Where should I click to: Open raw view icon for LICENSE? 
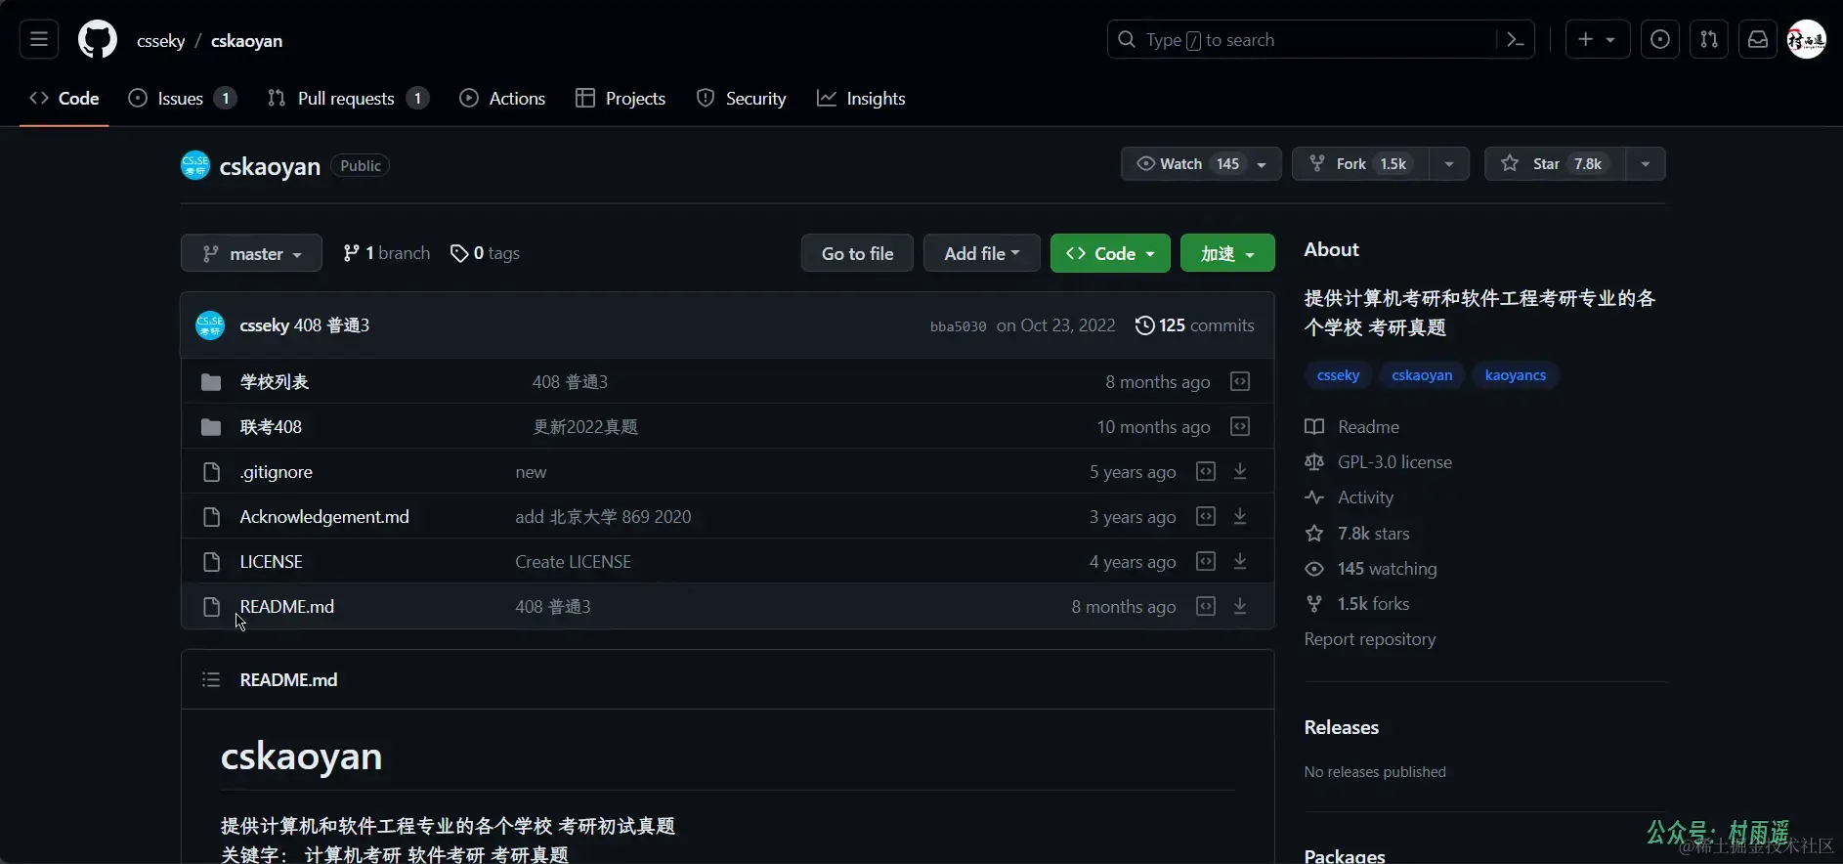pos(1206,562)
